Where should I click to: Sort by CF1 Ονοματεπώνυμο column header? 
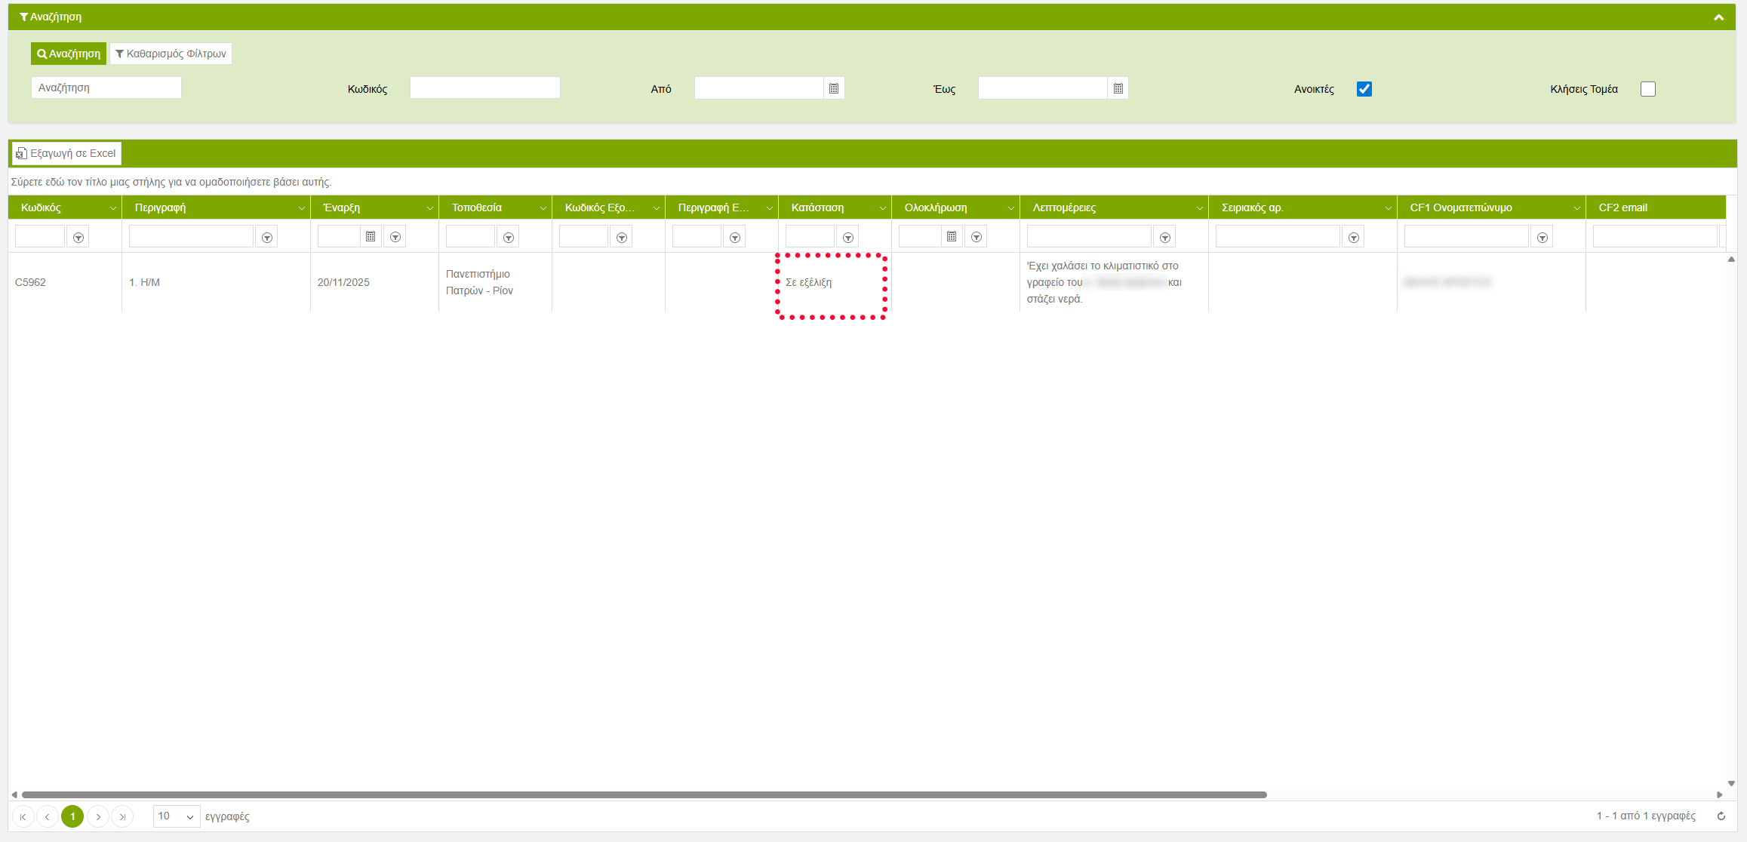pos(1460,207)
